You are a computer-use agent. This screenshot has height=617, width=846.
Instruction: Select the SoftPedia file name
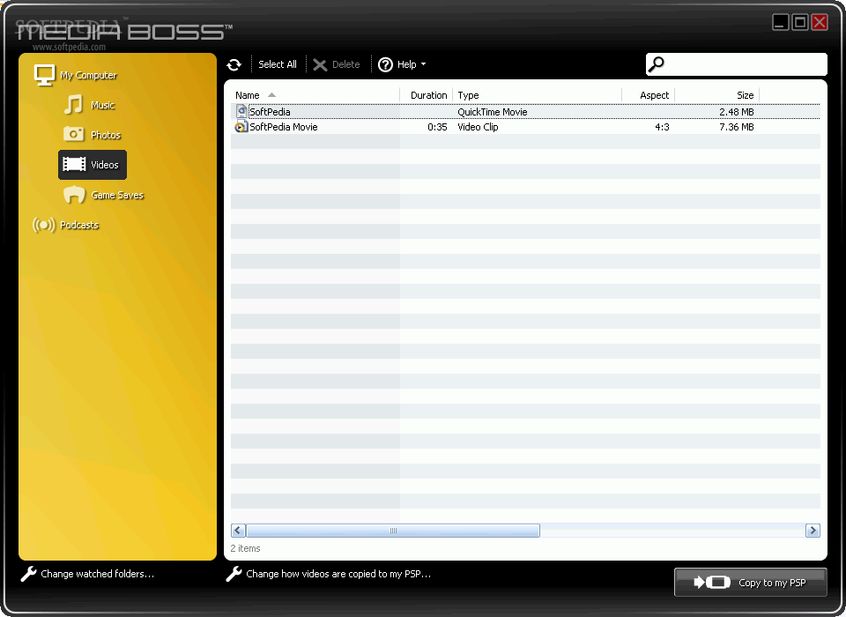(x=270, y=112)
